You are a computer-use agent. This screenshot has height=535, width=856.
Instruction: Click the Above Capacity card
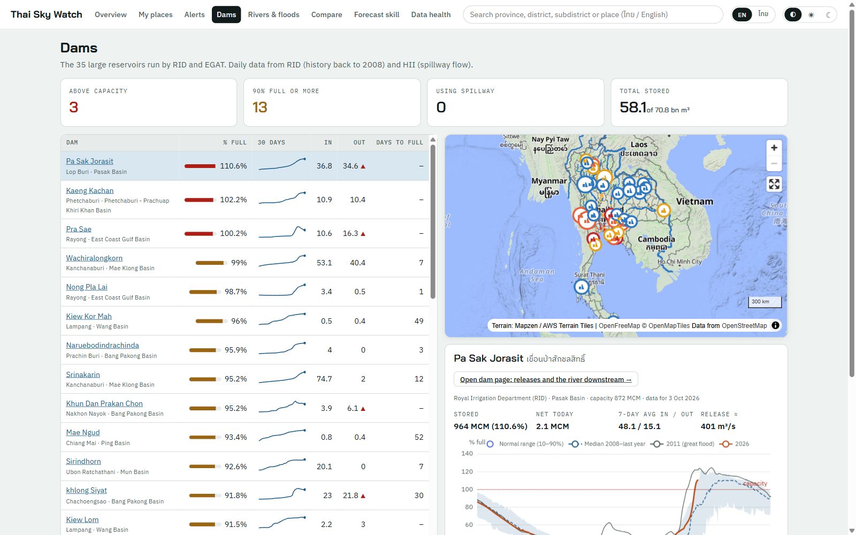[x=149, y=103]
